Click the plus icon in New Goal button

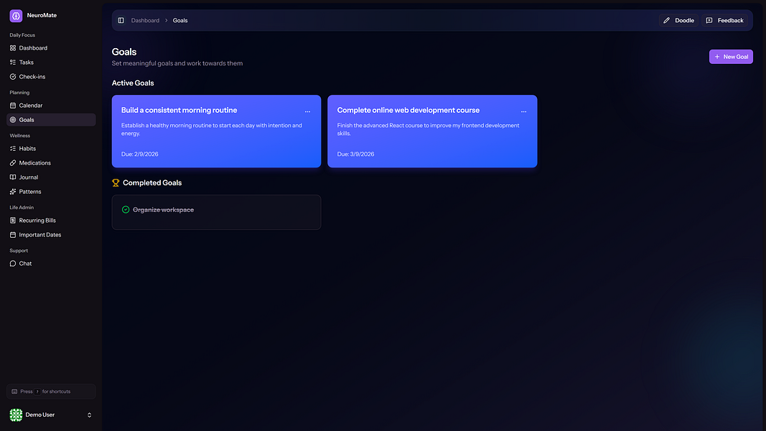click(717, 57)
